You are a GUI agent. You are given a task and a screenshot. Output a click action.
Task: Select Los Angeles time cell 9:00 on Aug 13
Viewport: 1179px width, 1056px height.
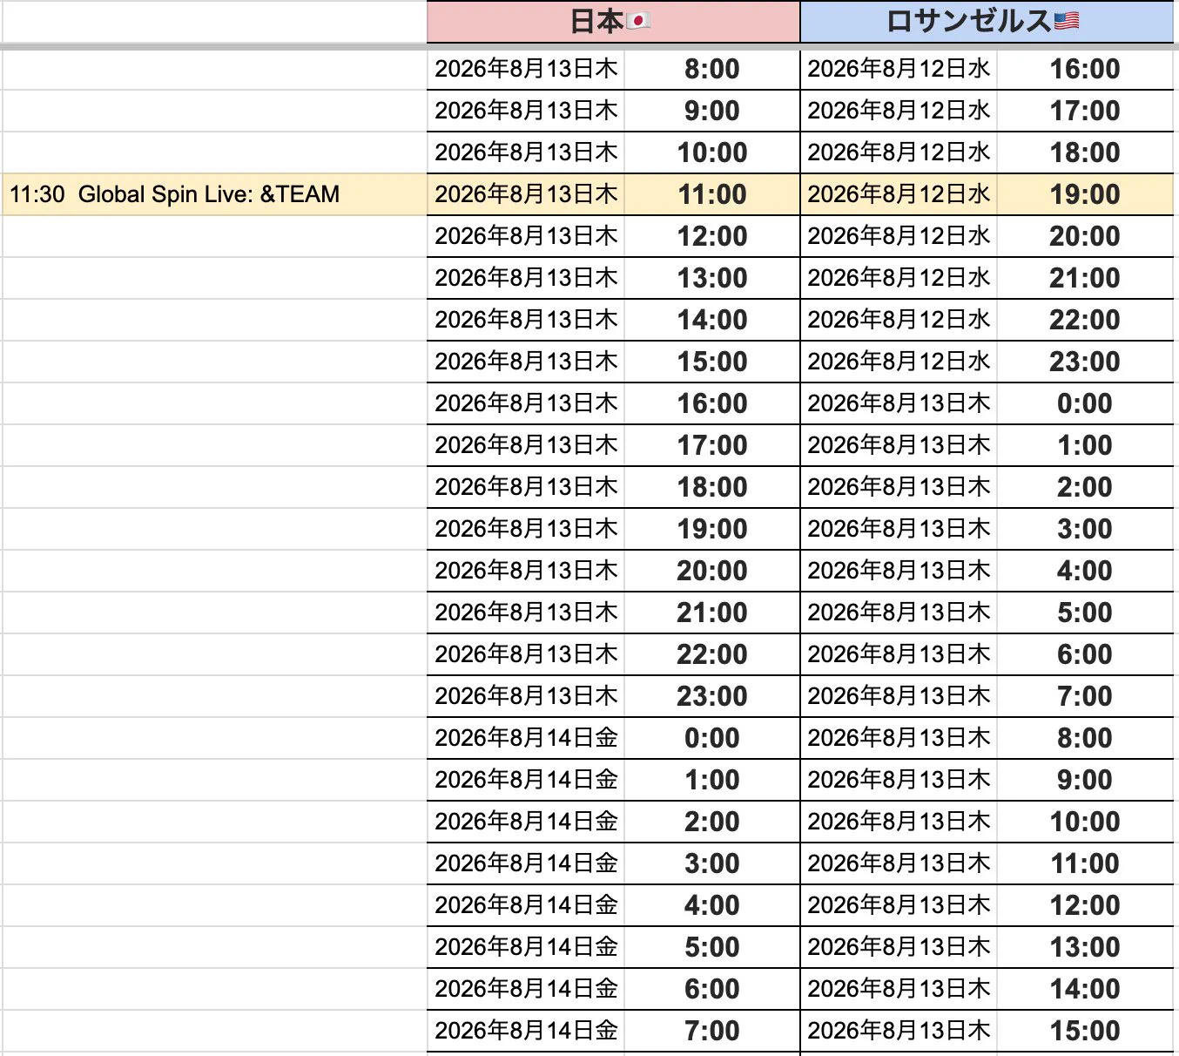[x=1085, y=780]
